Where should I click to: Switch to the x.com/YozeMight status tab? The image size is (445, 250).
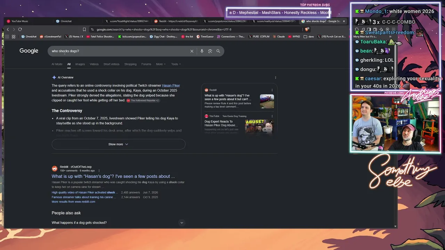[x=127, y=21]
